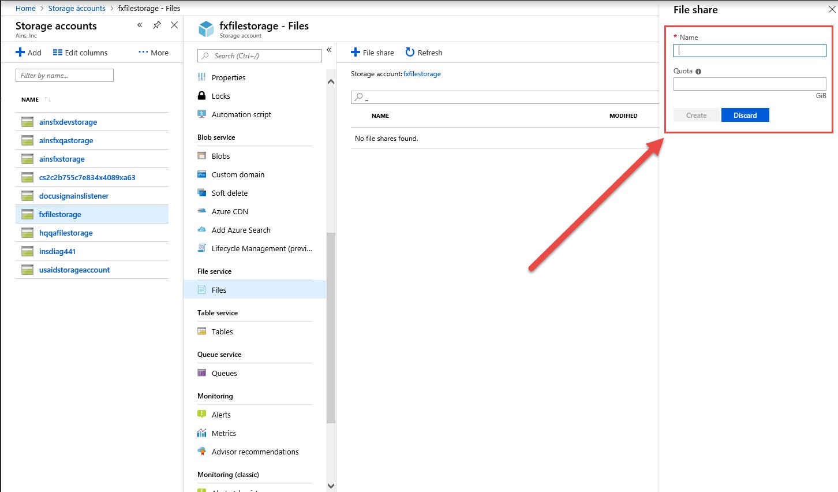Click the icon beside insdiag441
Viewport: 838px width, 492px height.
pyautogui.click(x=27, y=251)
